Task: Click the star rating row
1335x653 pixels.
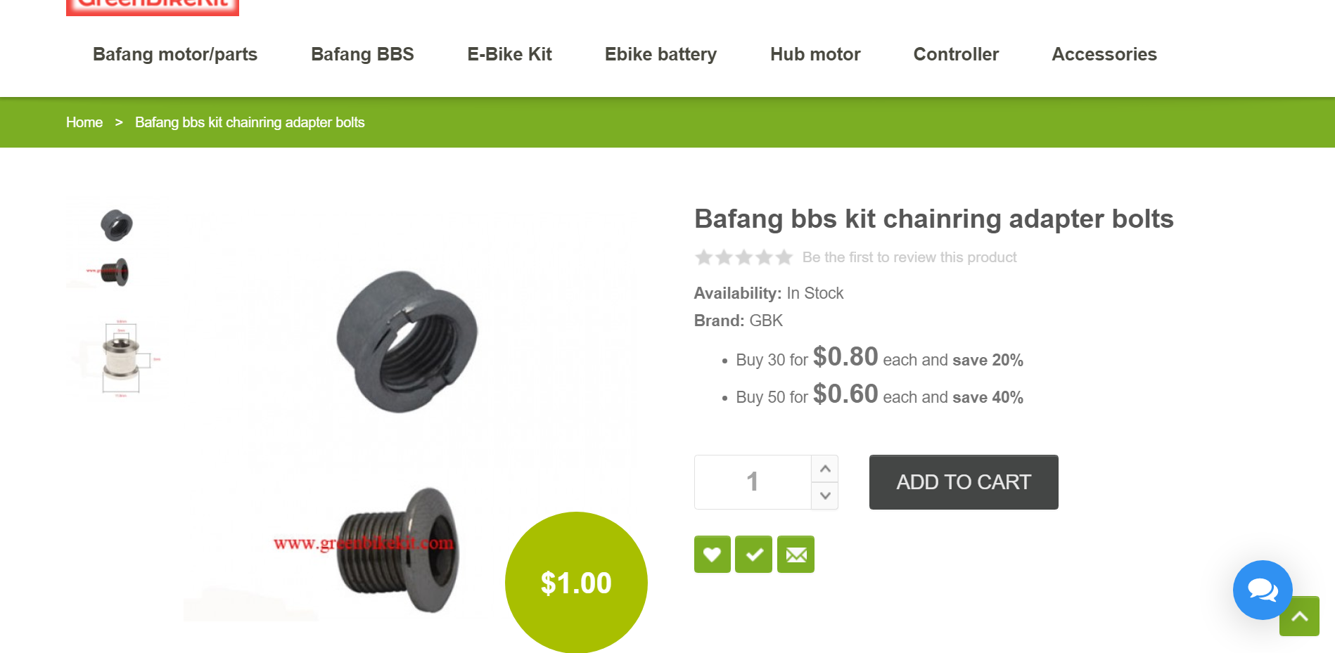Action: pos(743,257)
